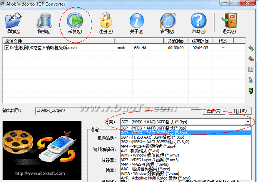Choose AAC - 高级音频编码 option

pyautogui.click(x=186, y=169)
